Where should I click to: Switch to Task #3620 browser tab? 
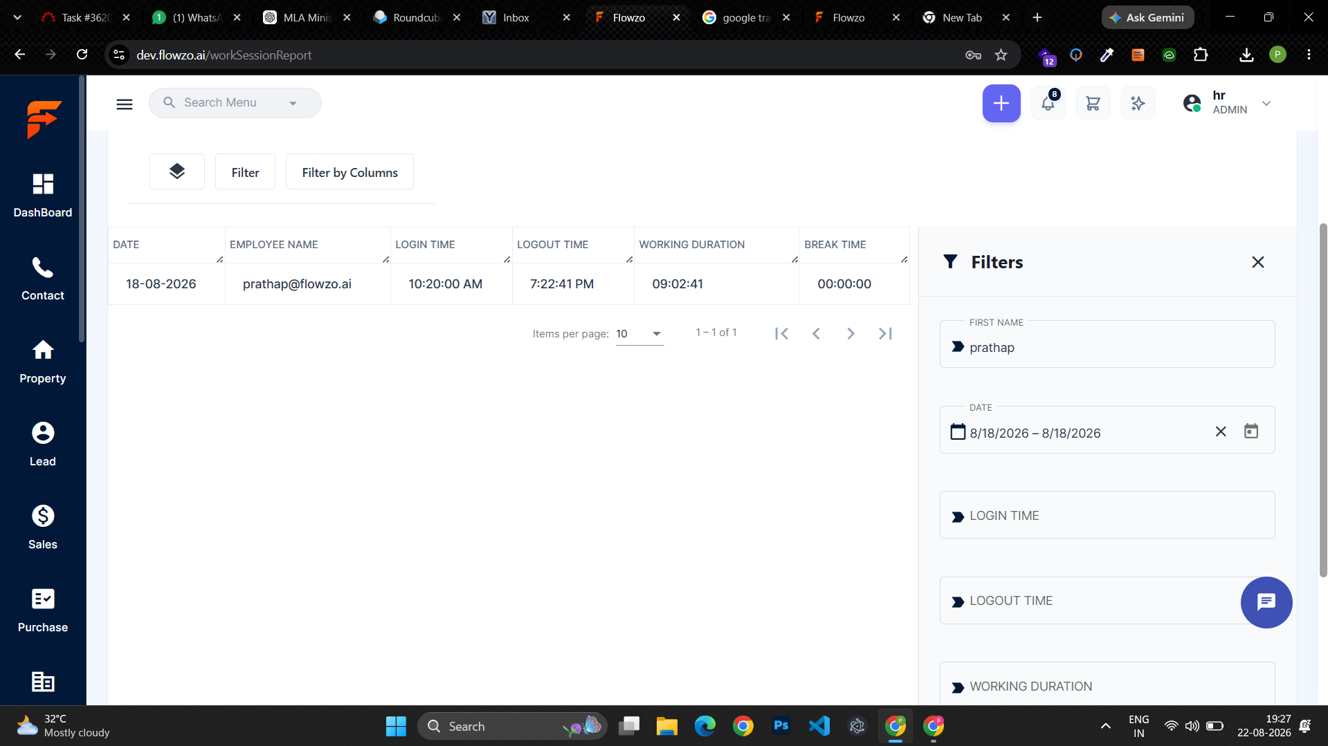(84, 17)
